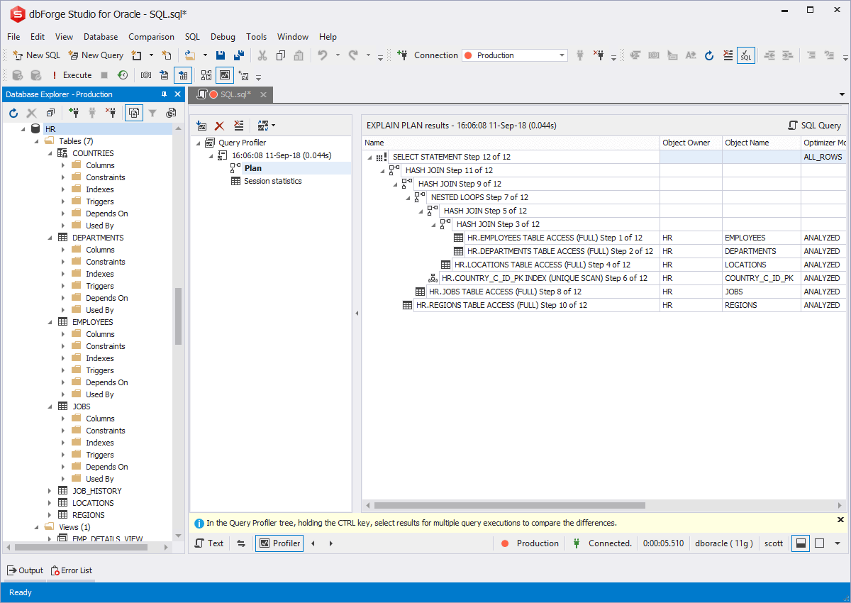
Task: Select Session statistics in the profiler tree
Action: tap(272, 181)
